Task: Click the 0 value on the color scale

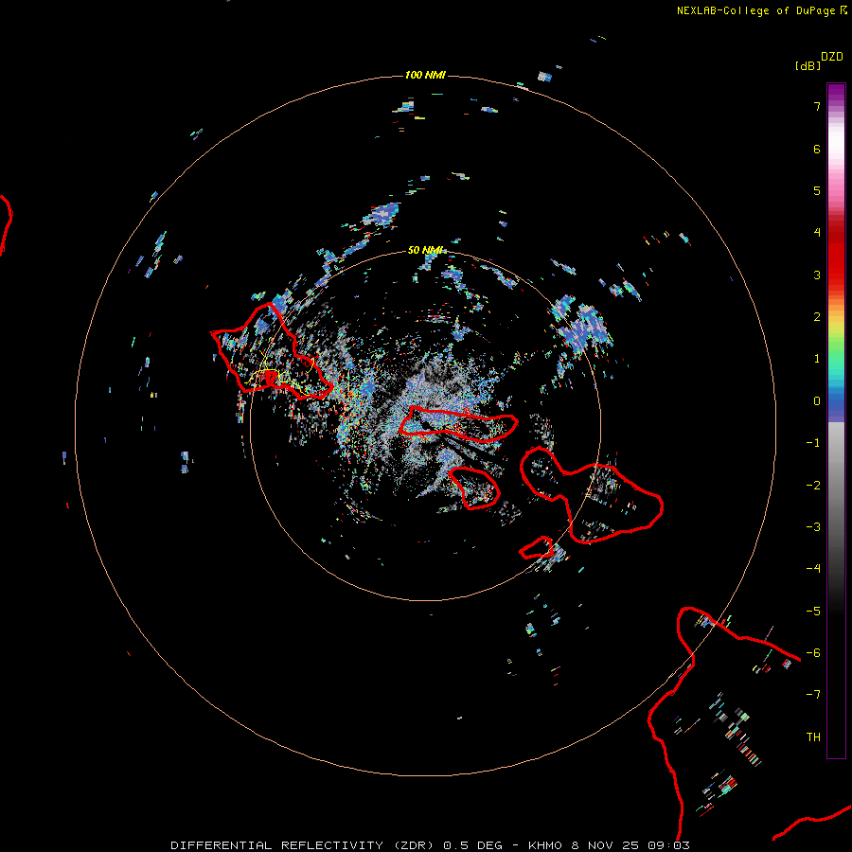Action: tap(817, 401)
